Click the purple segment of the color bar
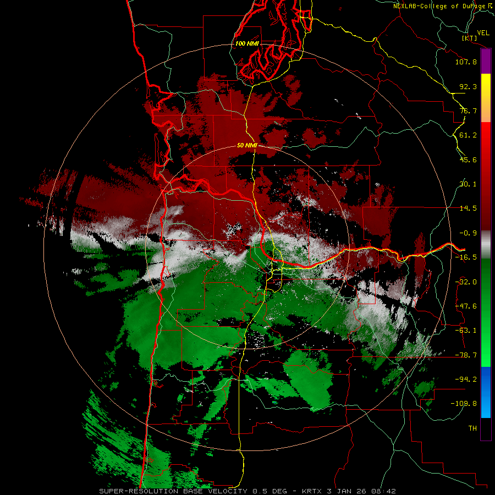The image size is (495, 495). pos(486,62)
